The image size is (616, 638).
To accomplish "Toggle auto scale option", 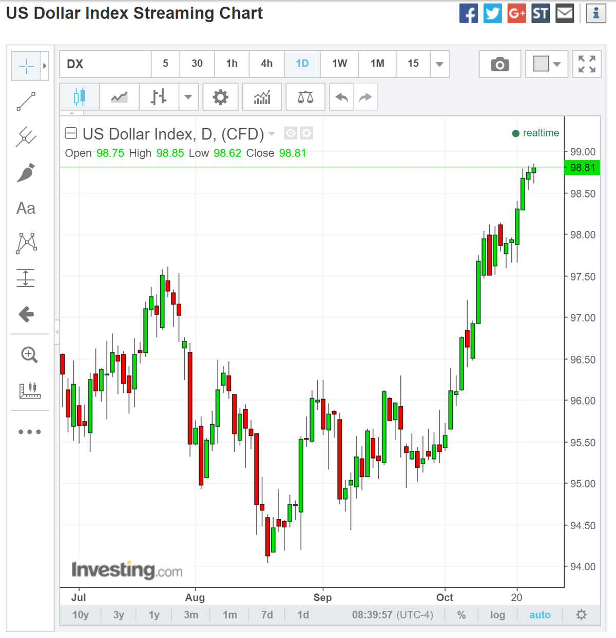I will pyautogui.click(x=540, y=614).
